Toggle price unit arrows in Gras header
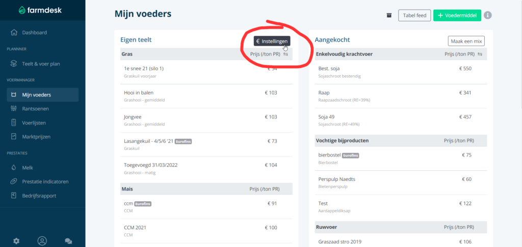 [286, 54]
